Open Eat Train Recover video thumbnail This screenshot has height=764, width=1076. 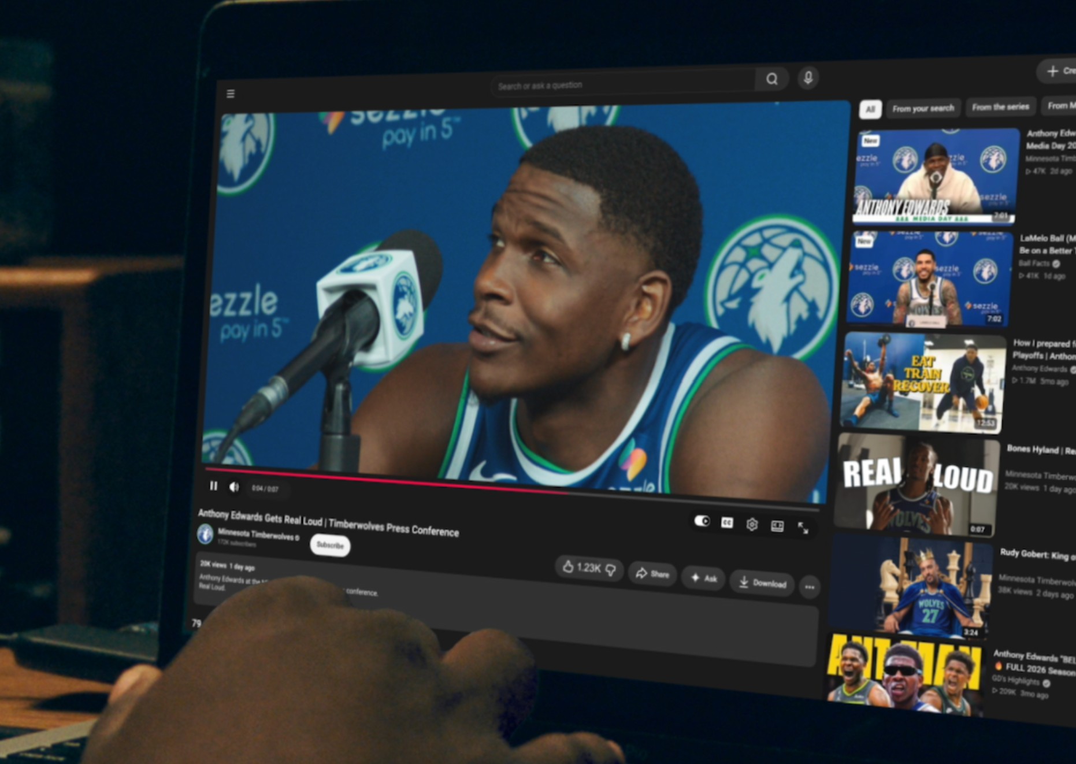922,382
